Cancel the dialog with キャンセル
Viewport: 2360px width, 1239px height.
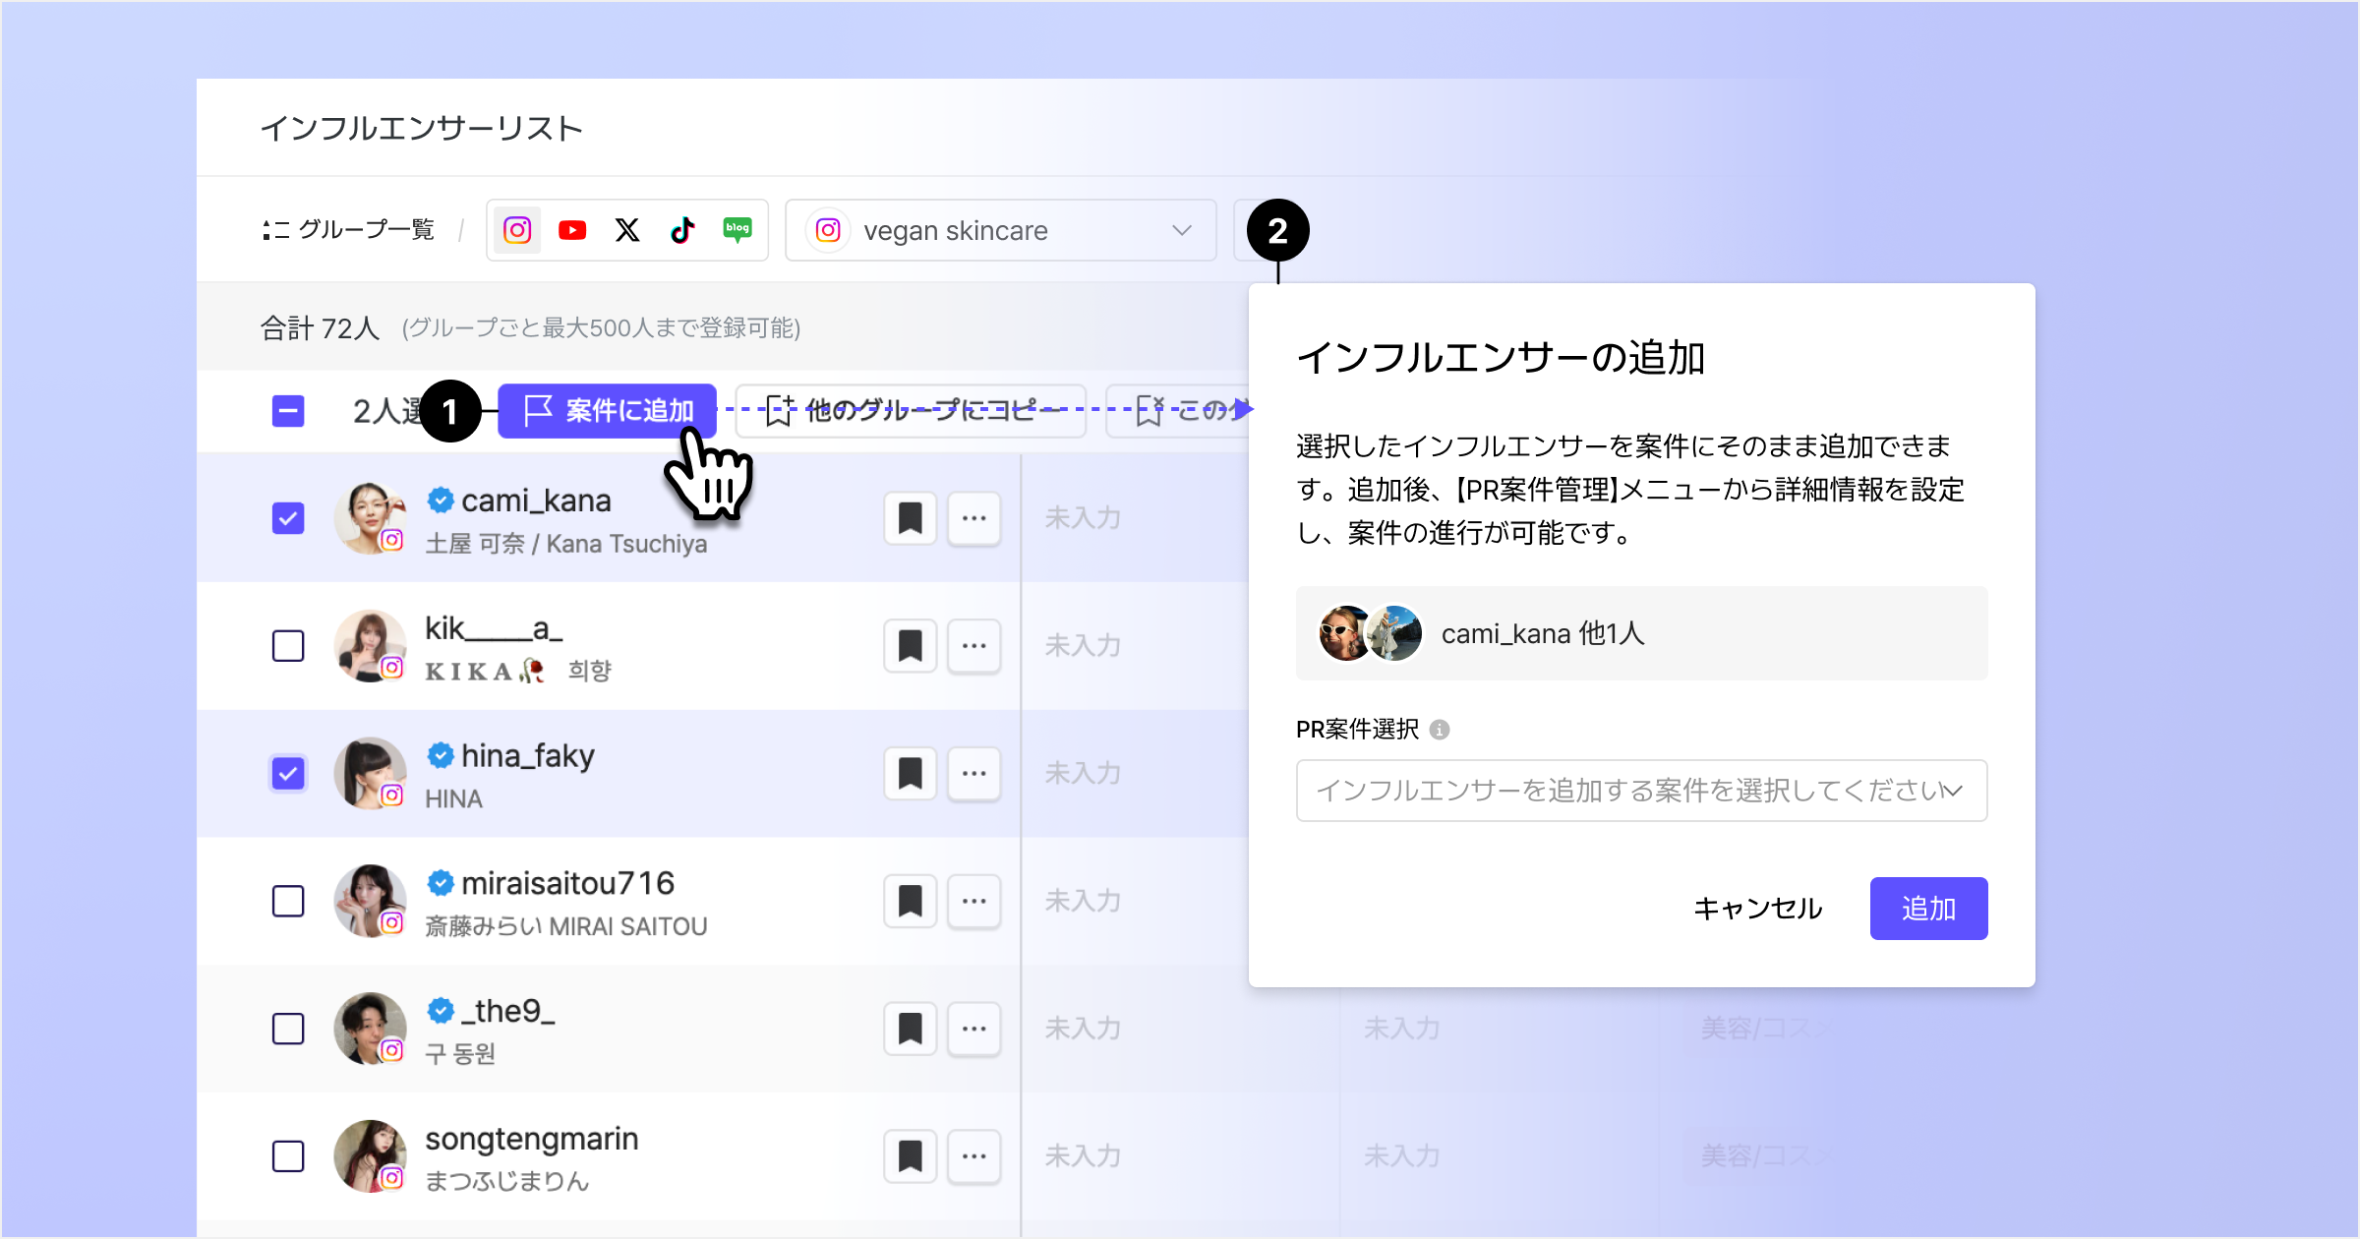[1757, 909]
